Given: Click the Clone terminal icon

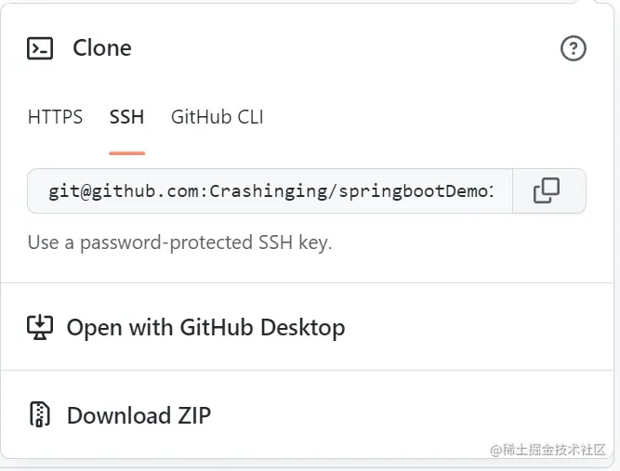Looking at the screenshot, I should click(x=40, y=48).
